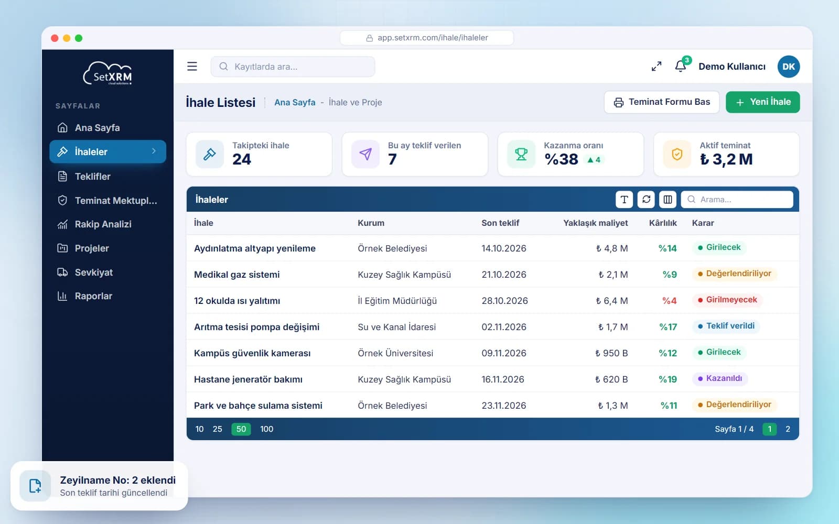Refresh the İhaleler table

646,199
